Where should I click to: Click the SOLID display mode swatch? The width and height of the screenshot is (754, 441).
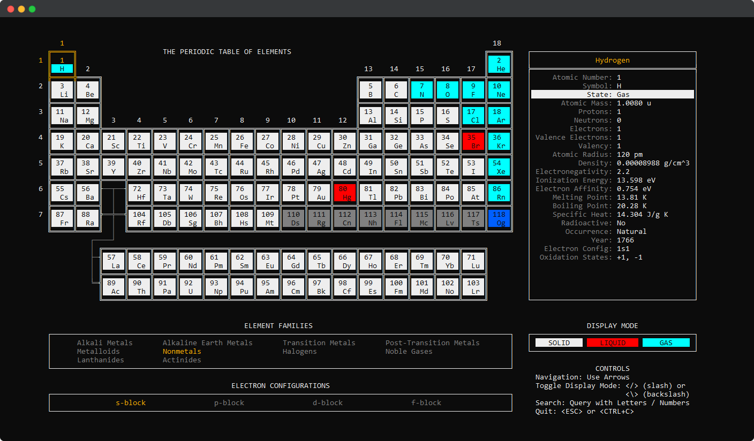coord(559,343)
